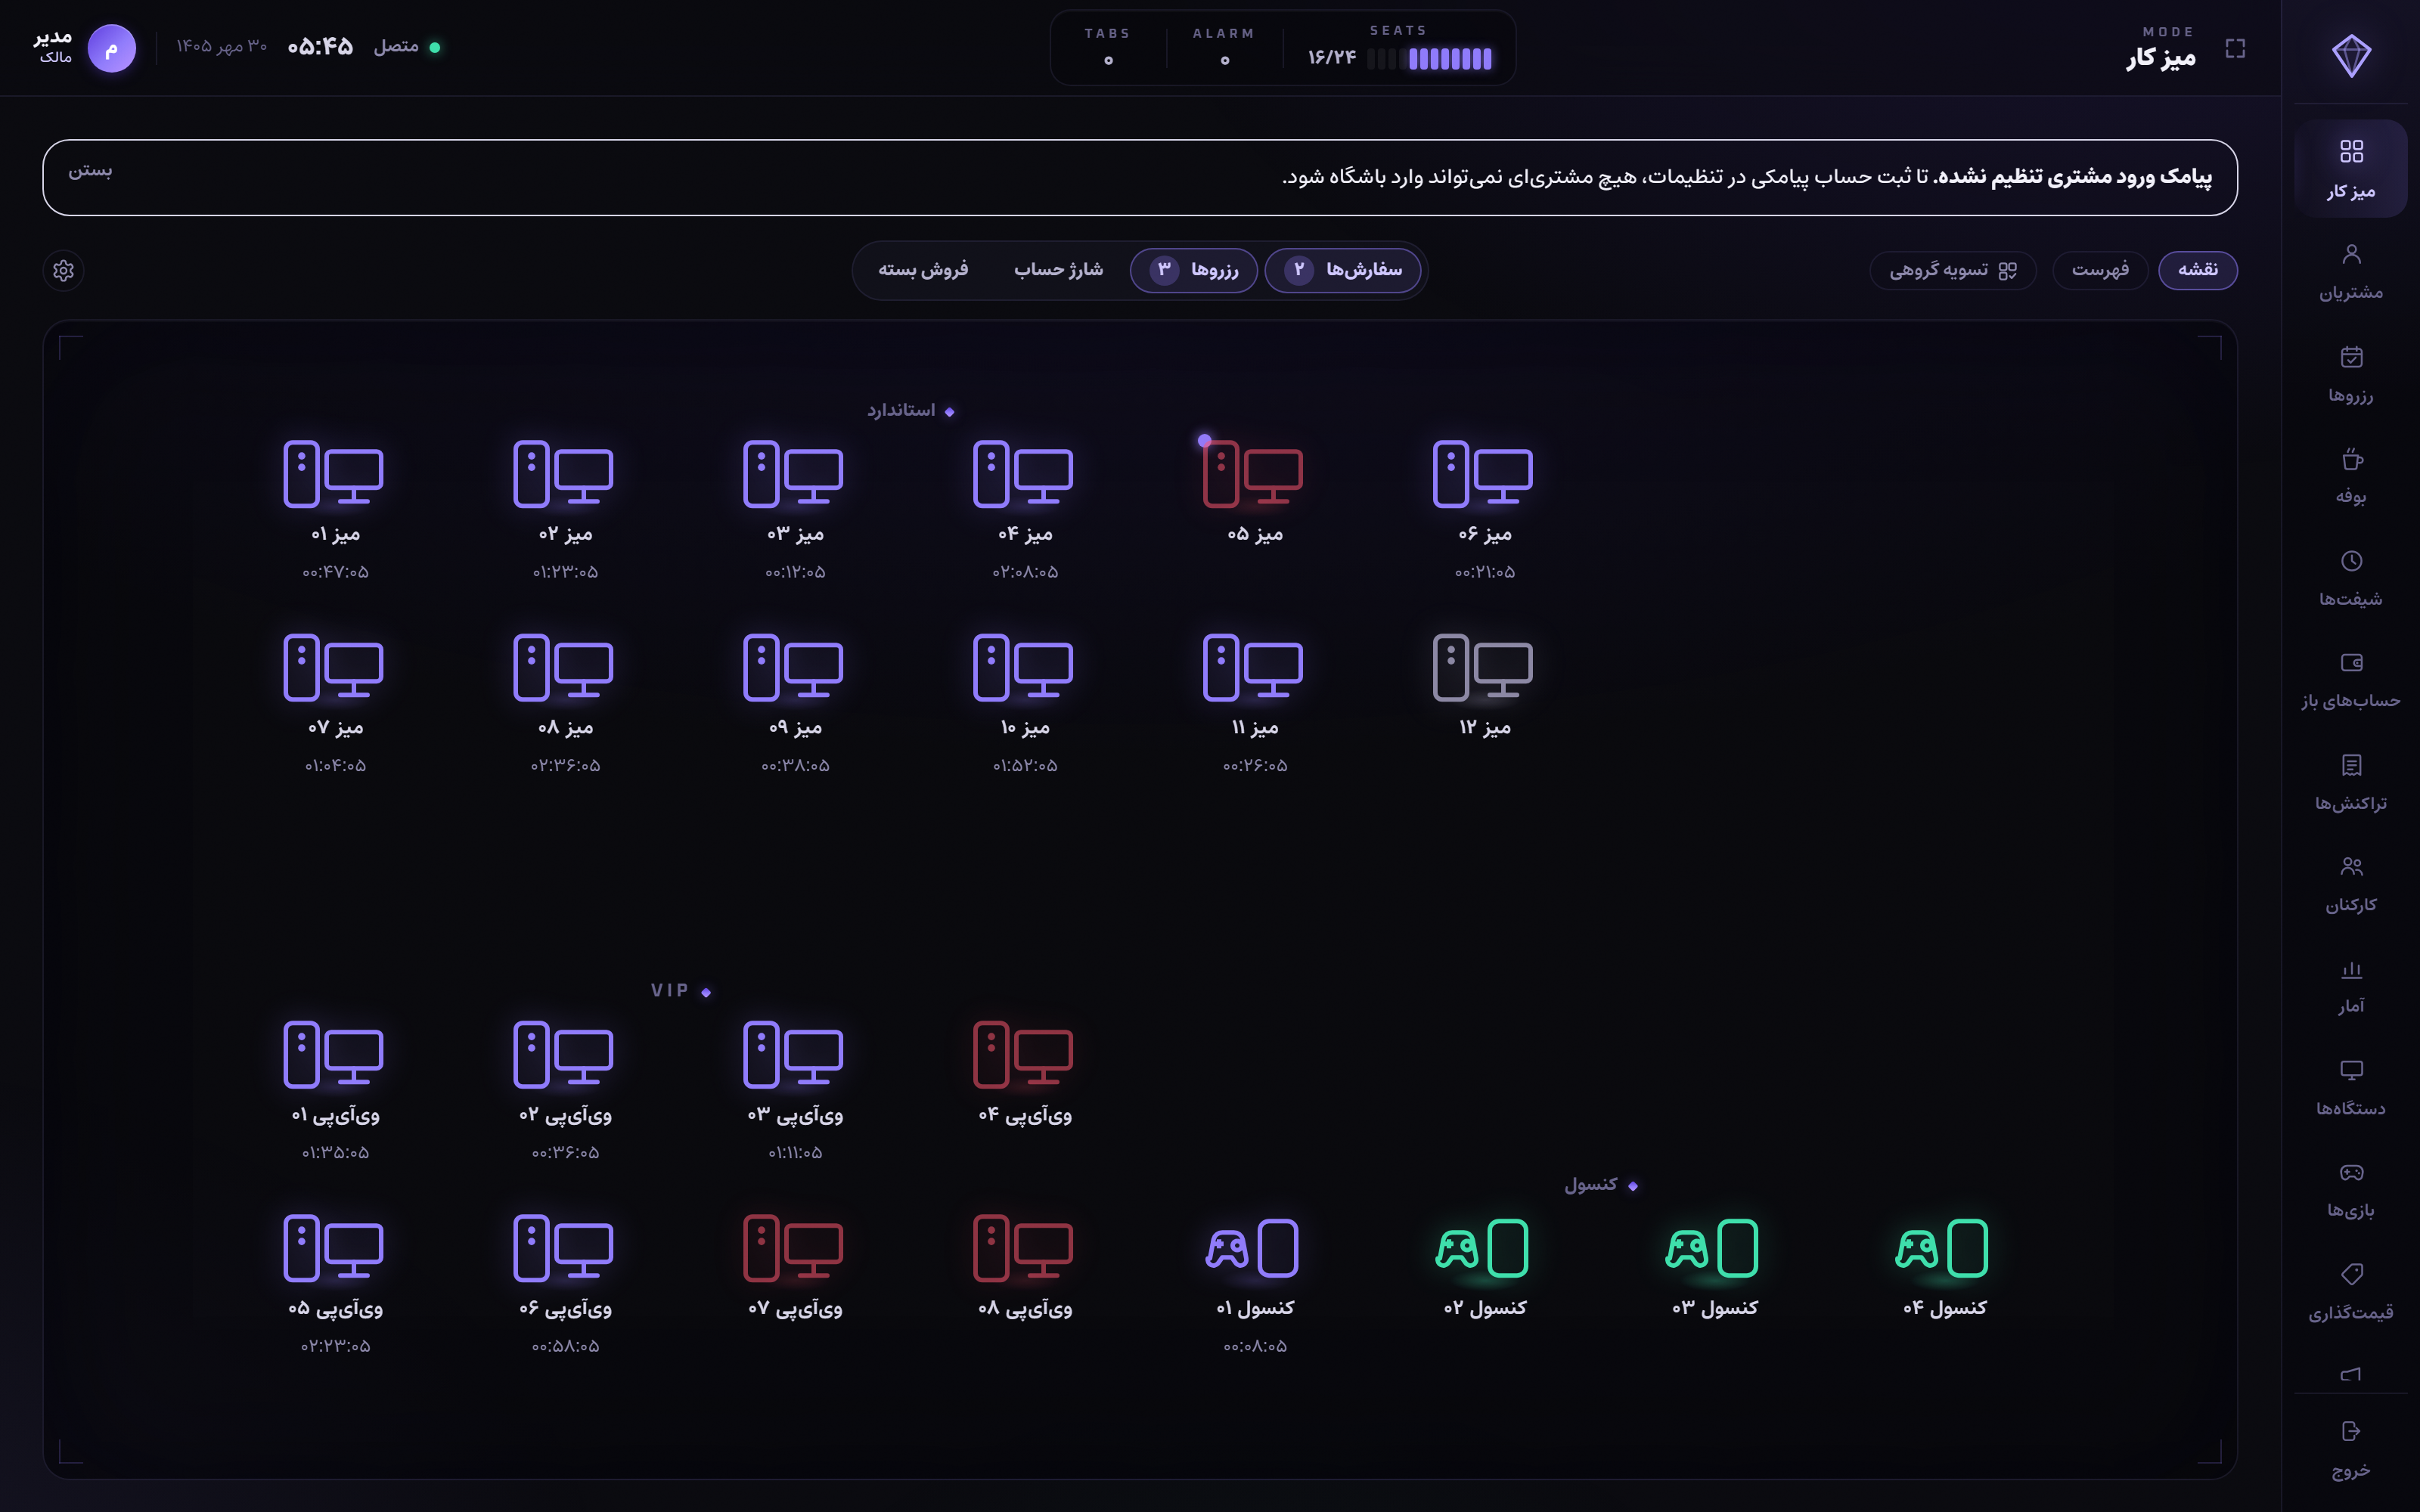
Task: Click the مدیر user avatar
Action: (111, 48)
